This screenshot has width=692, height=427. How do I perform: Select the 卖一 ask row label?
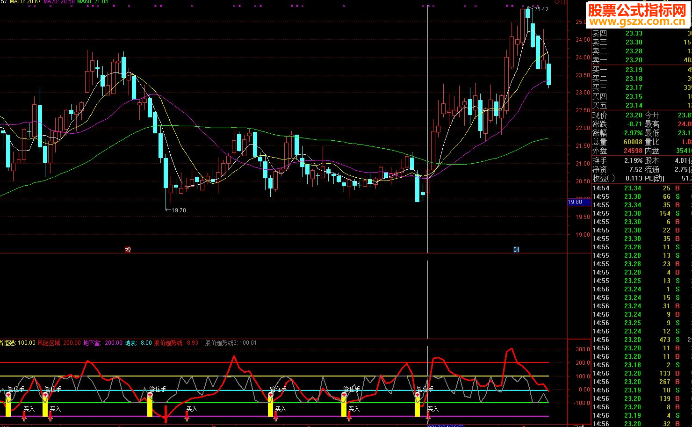coord(600,60)
